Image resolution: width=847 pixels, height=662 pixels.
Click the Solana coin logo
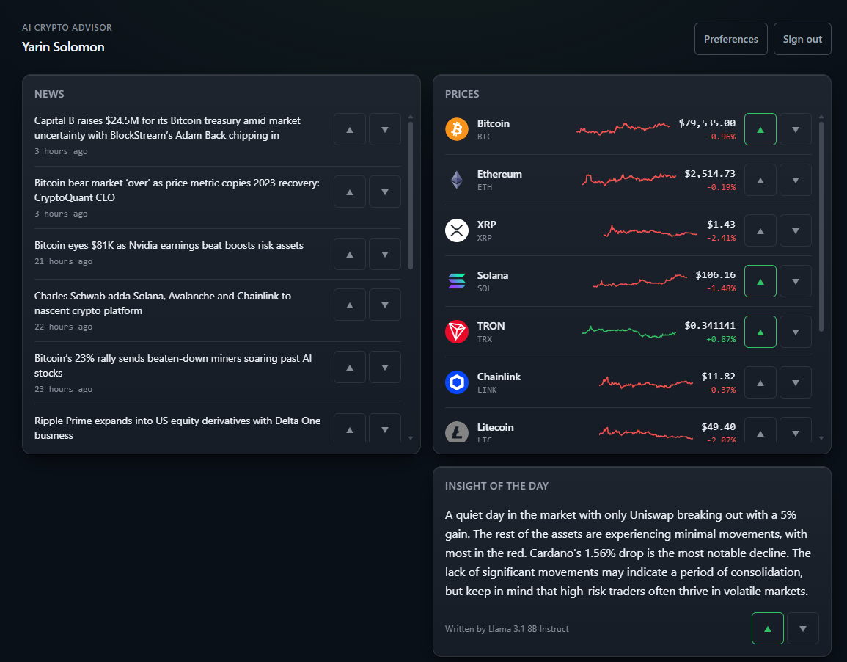tap(456, 281)
